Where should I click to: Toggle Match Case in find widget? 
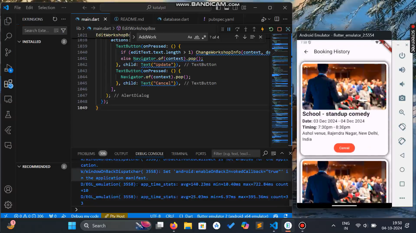coord(190,37)
